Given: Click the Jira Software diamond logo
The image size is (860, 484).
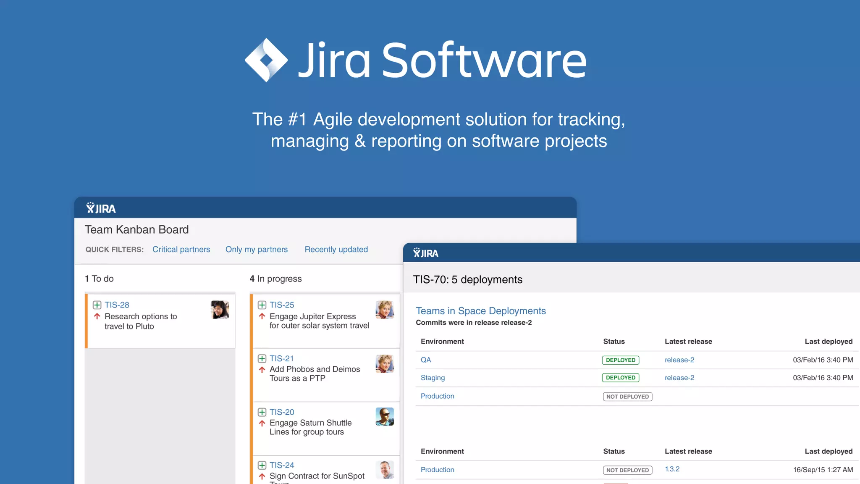Looking at the screenshot, I should pos(266,60).
